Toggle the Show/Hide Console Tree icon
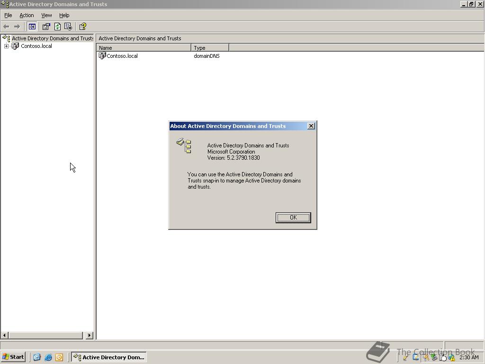Image resolution: width=485 pixels, height=364 pixels. [x=32, y=27]
